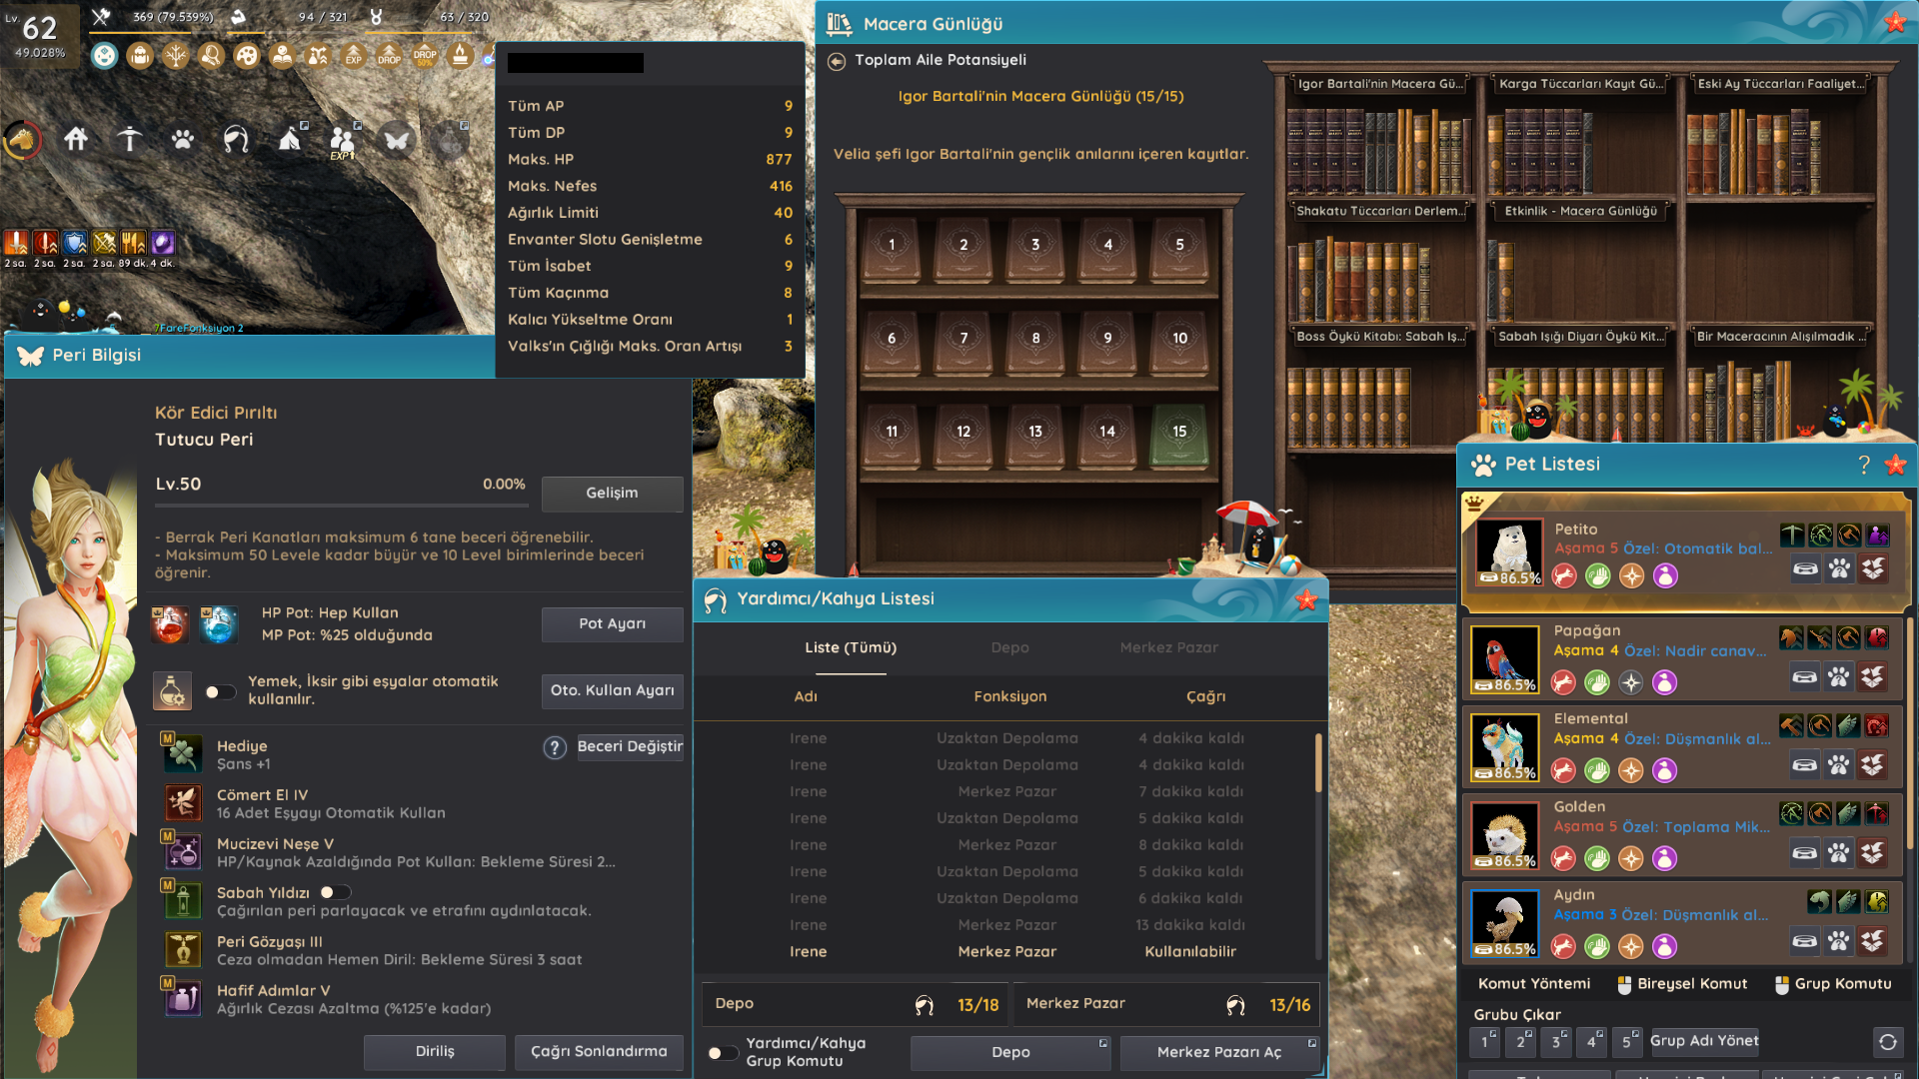
Task: Click the Grup Adı Yönet button
Action: tap(1704, 1041)
